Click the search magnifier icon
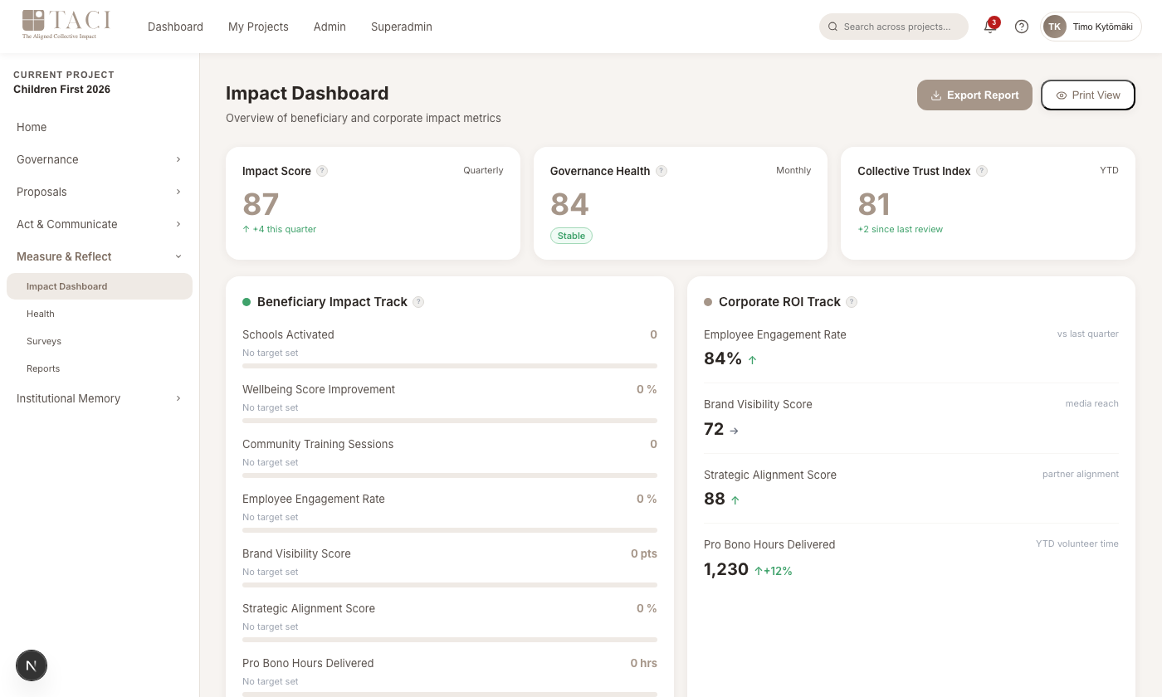 pyautogui.click(x=832, y=27)
